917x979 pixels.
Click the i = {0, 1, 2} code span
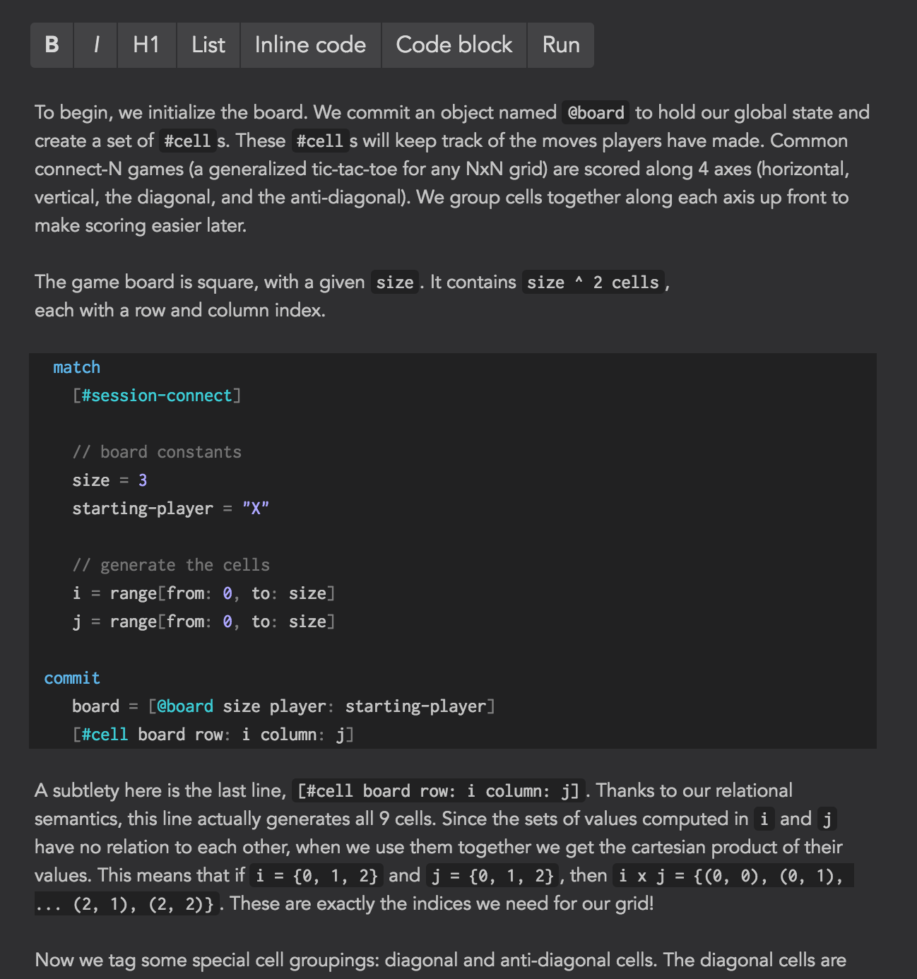point(316,874)
